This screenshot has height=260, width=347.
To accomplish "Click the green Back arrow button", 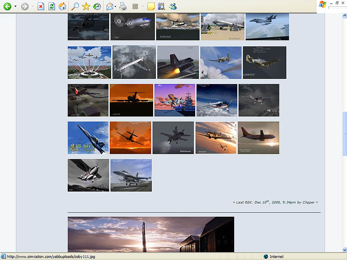I will tap(7, 6).
